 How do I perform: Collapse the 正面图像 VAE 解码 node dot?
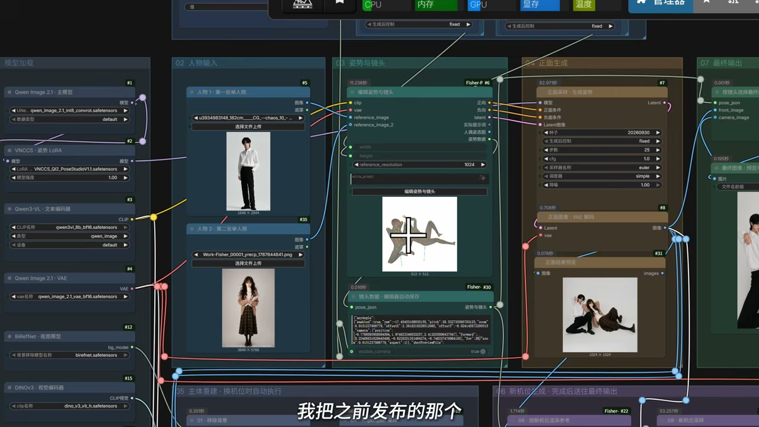coord(542,218)
